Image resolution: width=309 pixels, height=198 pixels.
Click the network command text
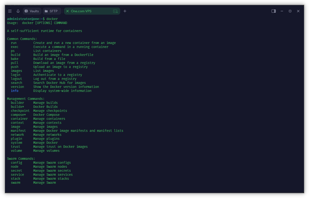click(x=17, y=134)
